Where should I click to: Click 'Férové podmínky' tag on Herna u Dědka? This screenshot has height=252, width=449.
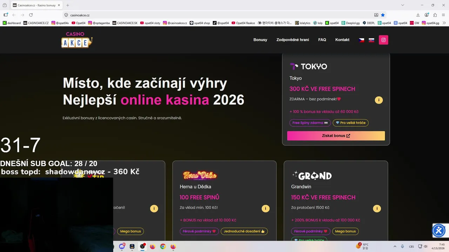click(x=199, y=231)
